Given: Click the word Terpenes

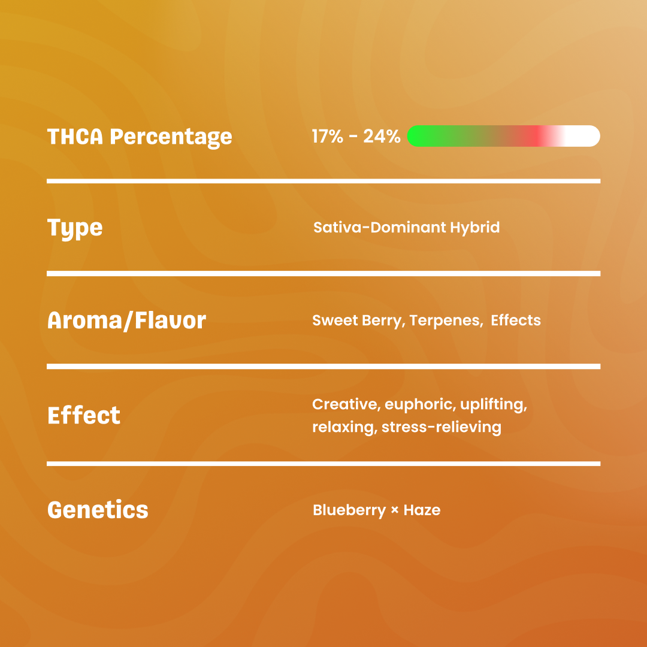Looking at the screenshot, I should click(445, 321).
